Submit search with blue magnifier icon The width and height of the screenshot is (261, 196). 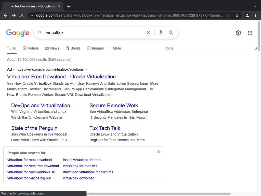pyautogui.click(x=171, y=32)
